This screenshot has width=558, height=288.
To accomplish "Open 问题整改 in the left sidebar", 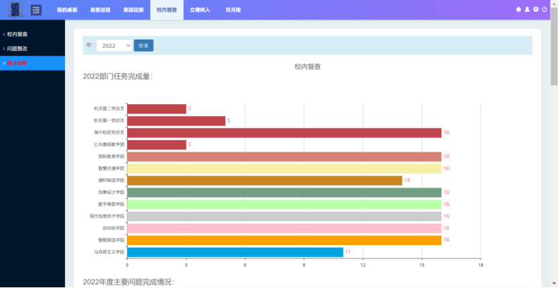I will point(17,48).
